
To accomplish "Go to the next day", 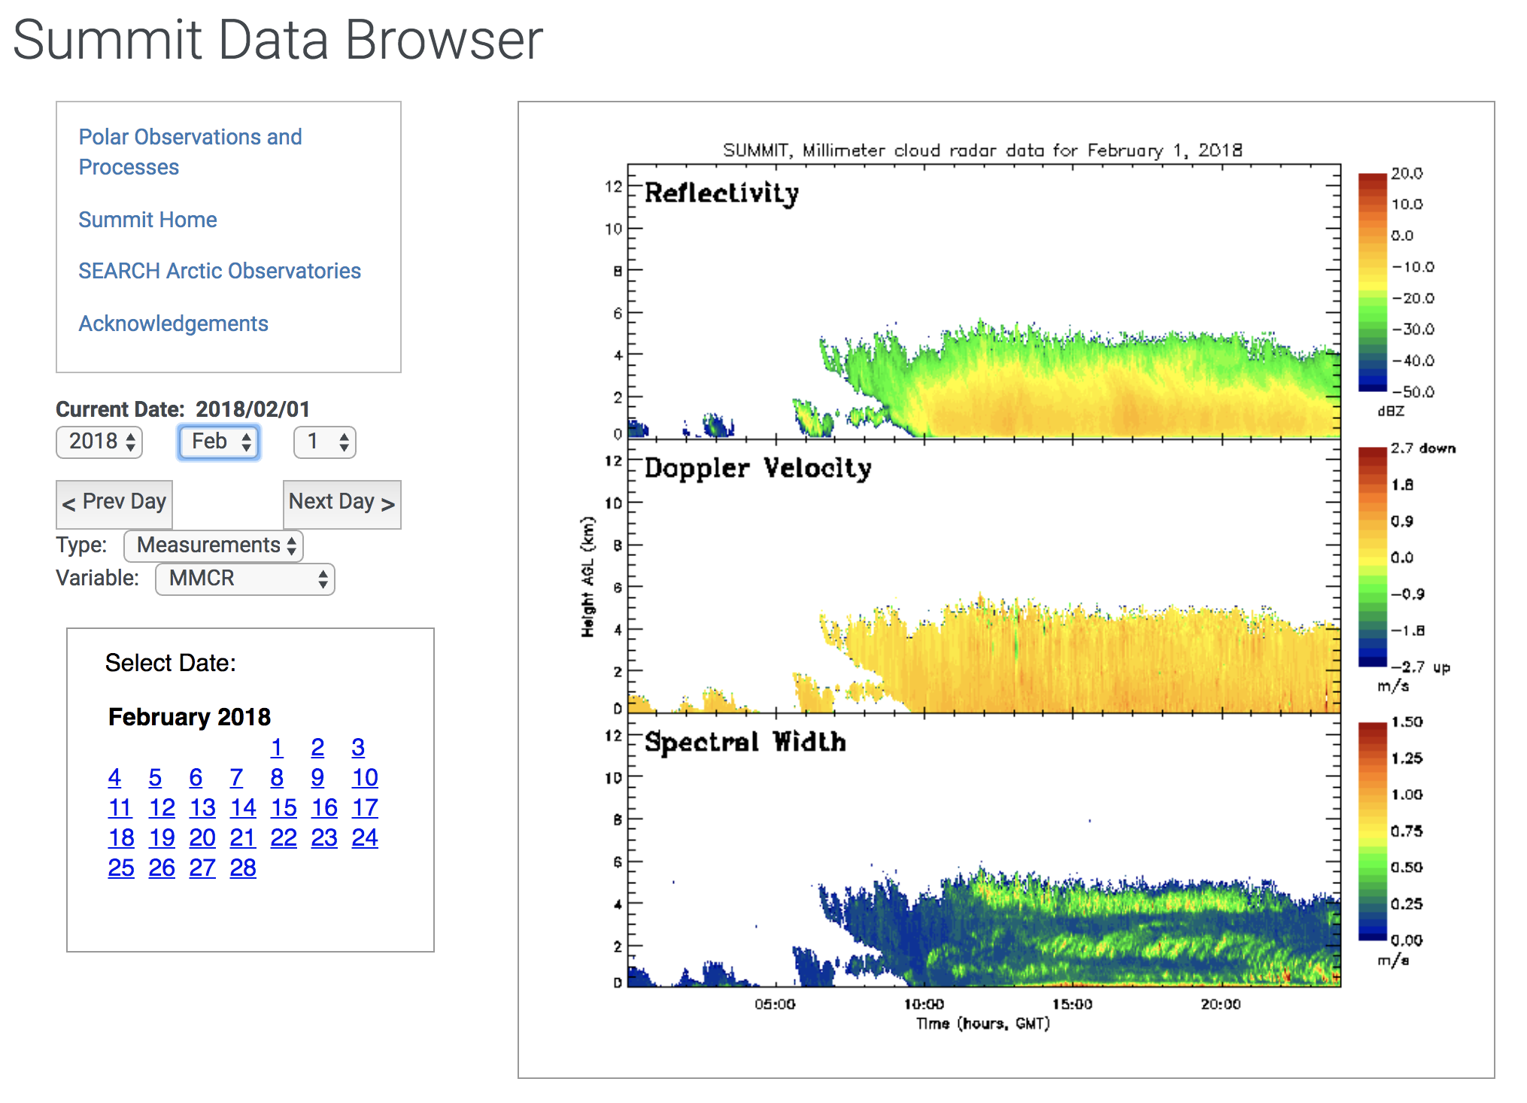I will [342, 503].
